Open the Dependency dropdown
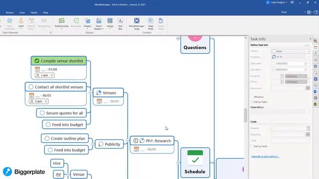 (x=280, y=112)
